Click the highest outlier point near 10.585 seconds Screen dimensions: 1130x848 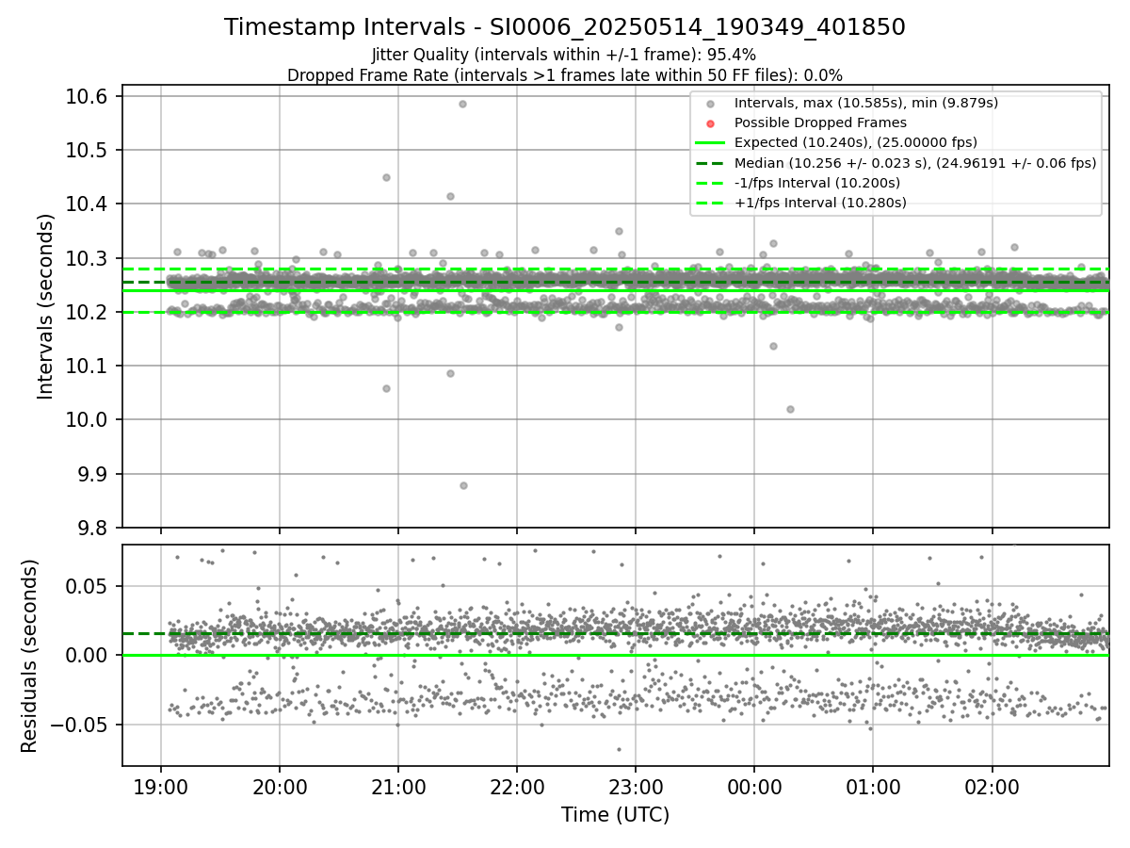pyautogui.click(x=462, y=104)
